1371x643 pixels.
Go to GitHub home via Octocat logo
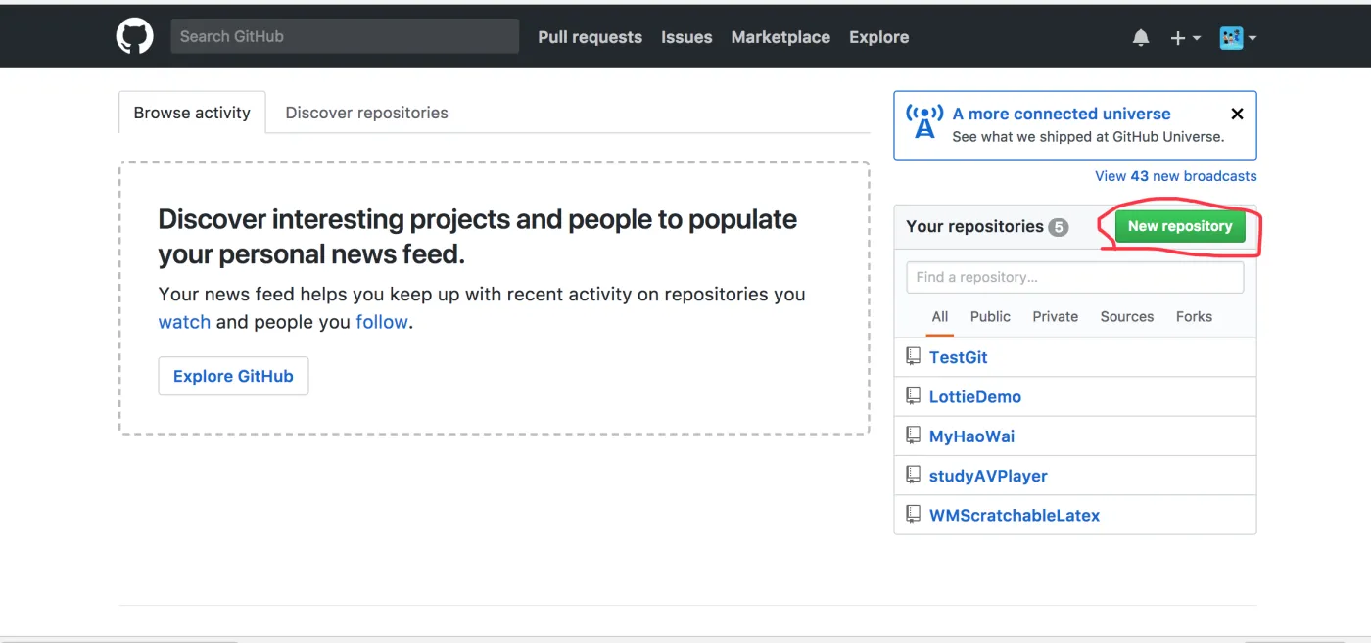(x=135, y=37)
